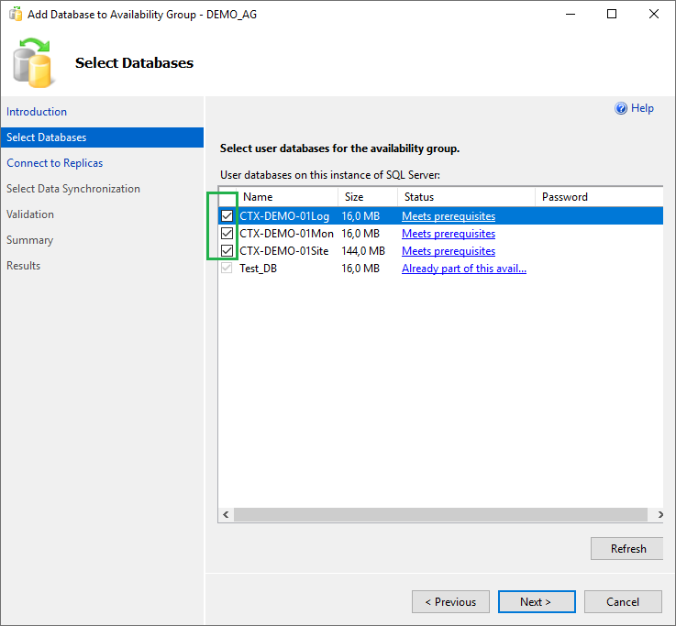Click the < Previous button
This screenshot has height=626, width=676.
[450, 601]
